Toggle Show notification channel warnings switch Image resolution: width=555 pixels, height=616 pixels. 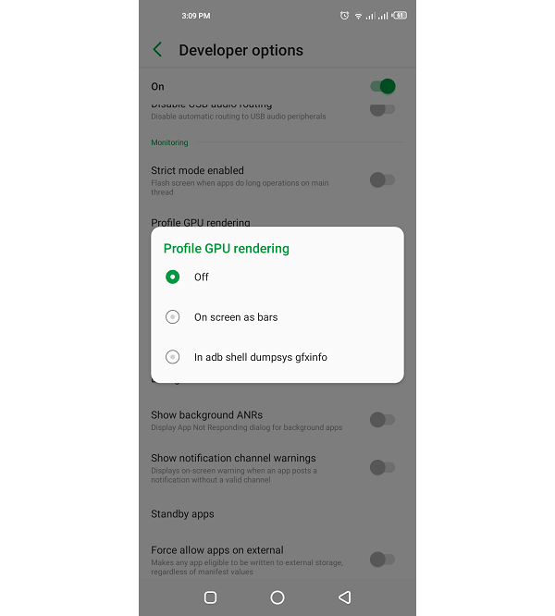pos(383,467)
